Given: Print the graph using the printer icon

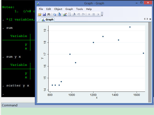Looking at the screenshot, I should pyautogui.click(x=49, y=14).
